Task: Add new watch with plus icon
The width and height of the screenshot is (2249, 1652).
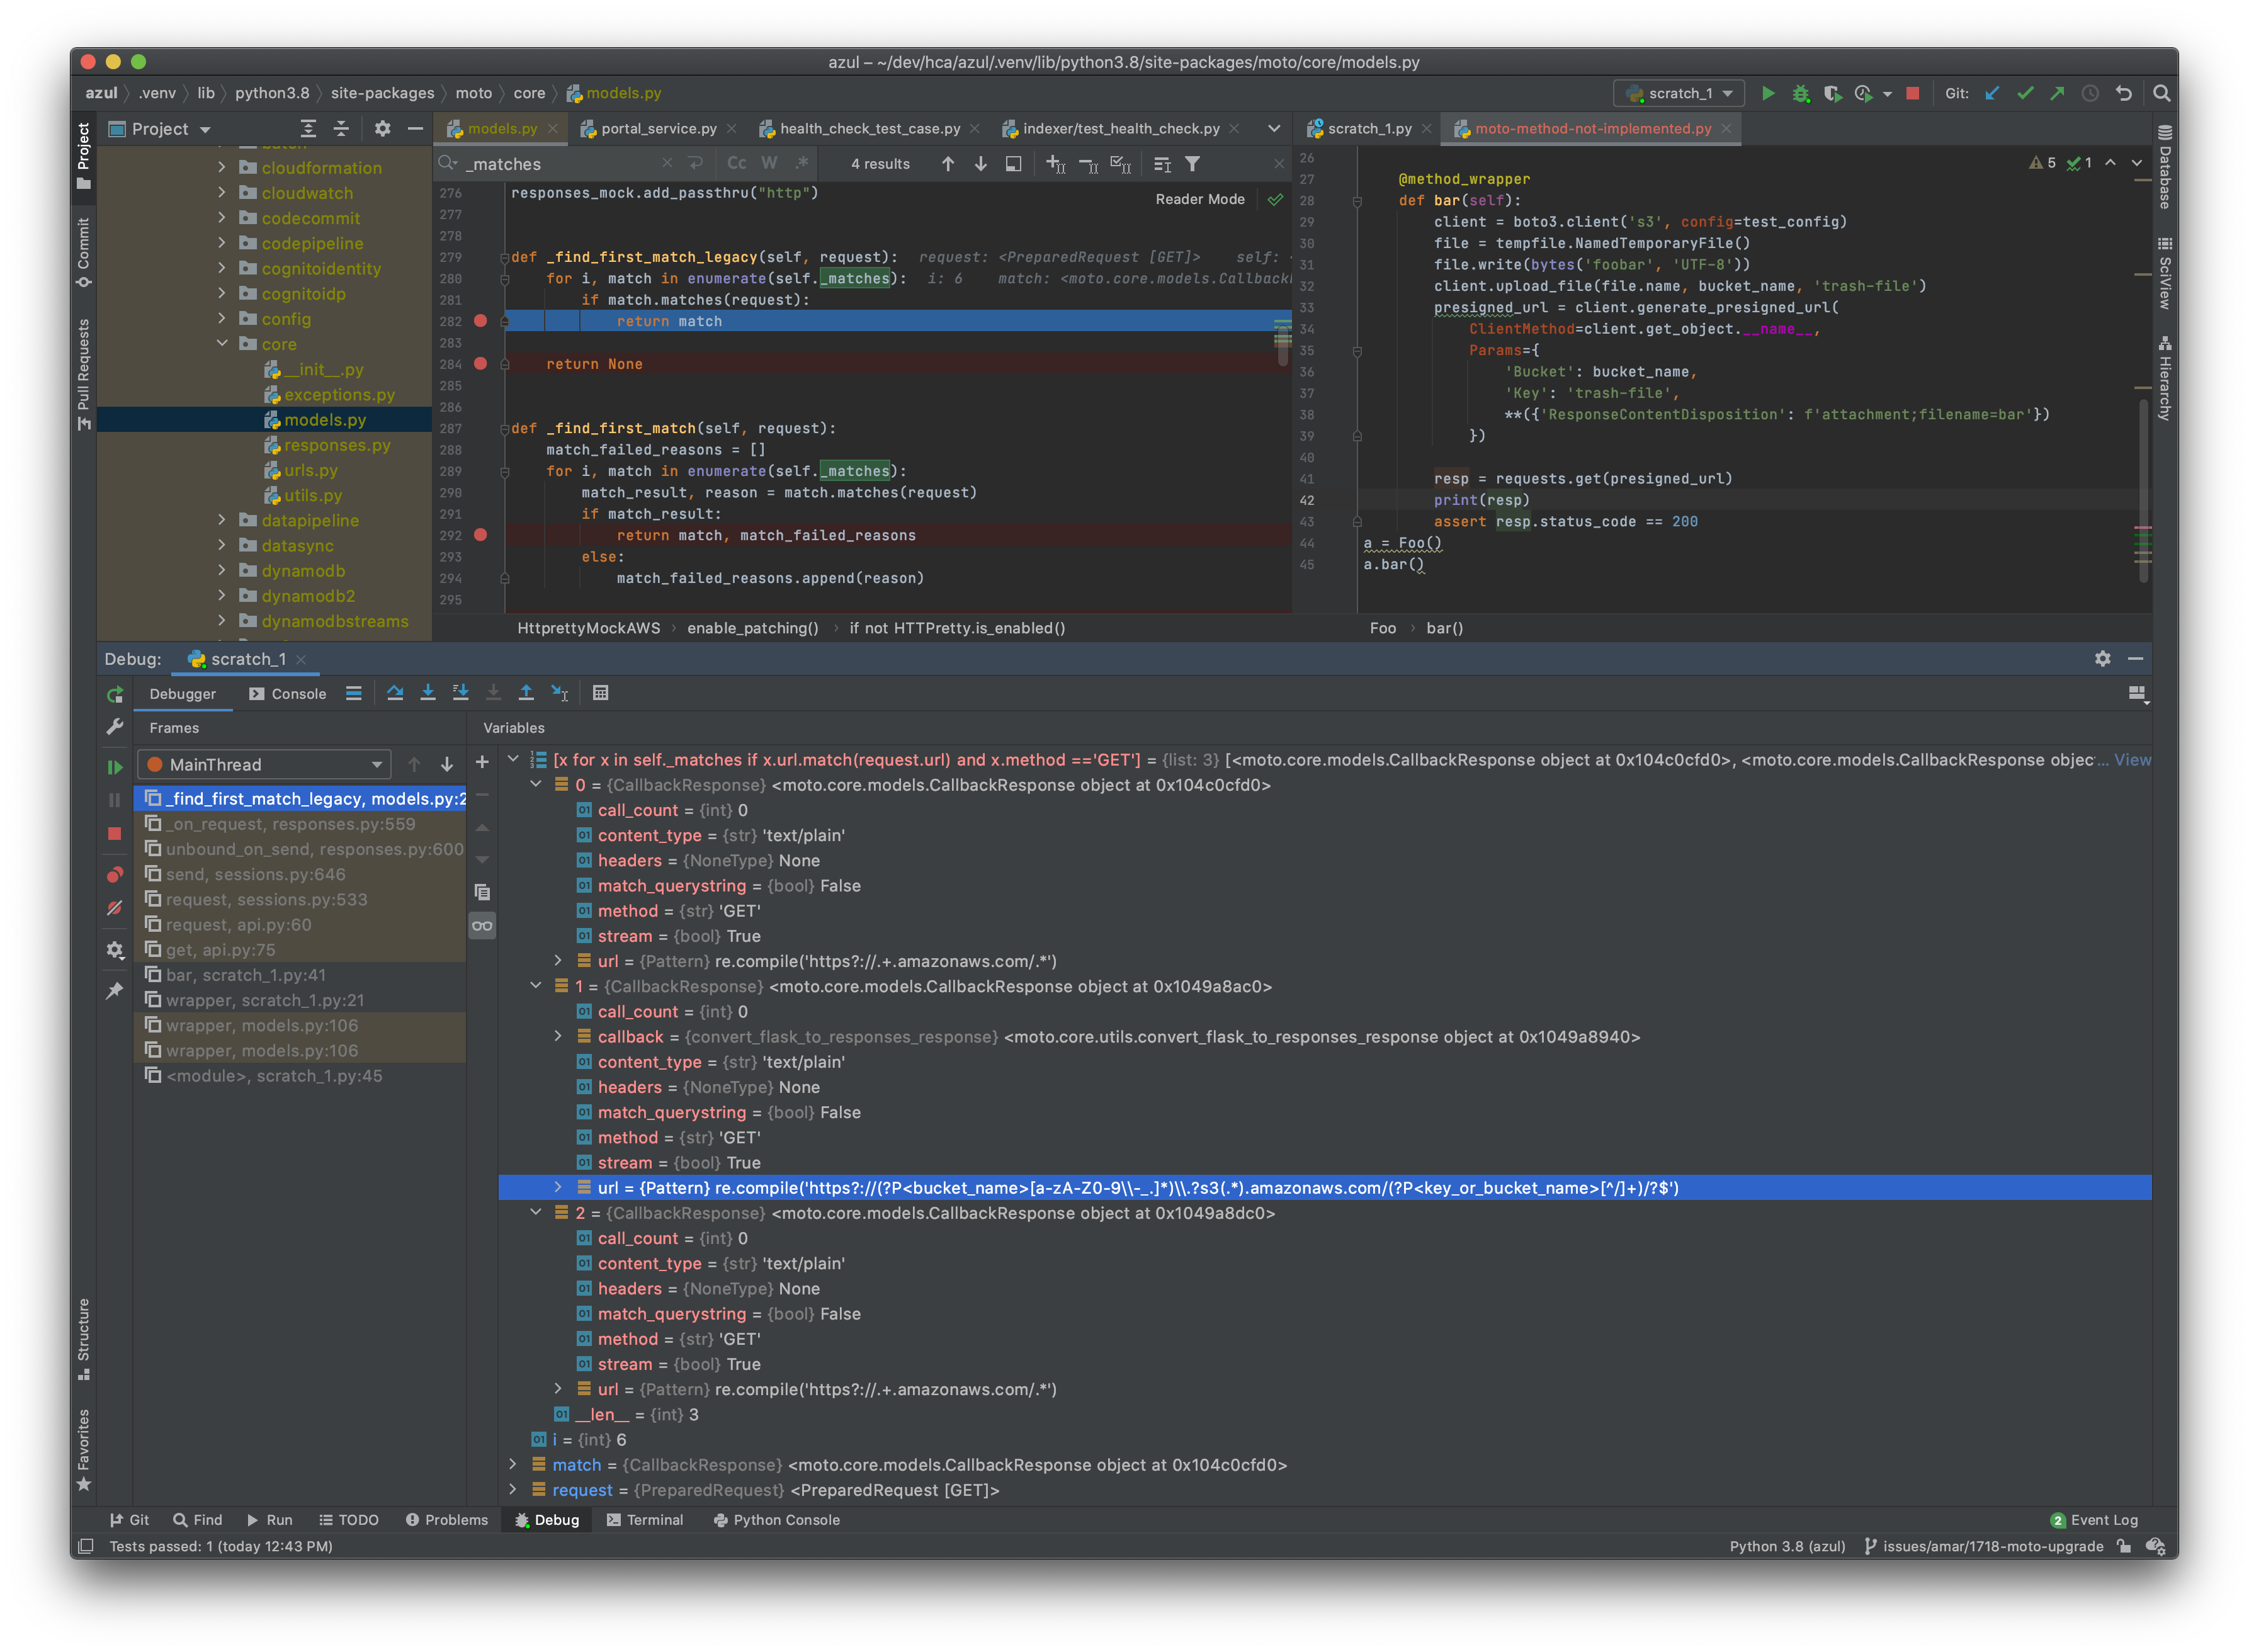Action: coord(482,762)
